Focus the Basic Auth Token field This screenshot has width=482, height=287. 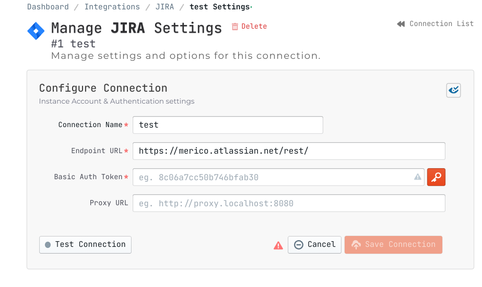pyautogui.click(x=272, y=177)
